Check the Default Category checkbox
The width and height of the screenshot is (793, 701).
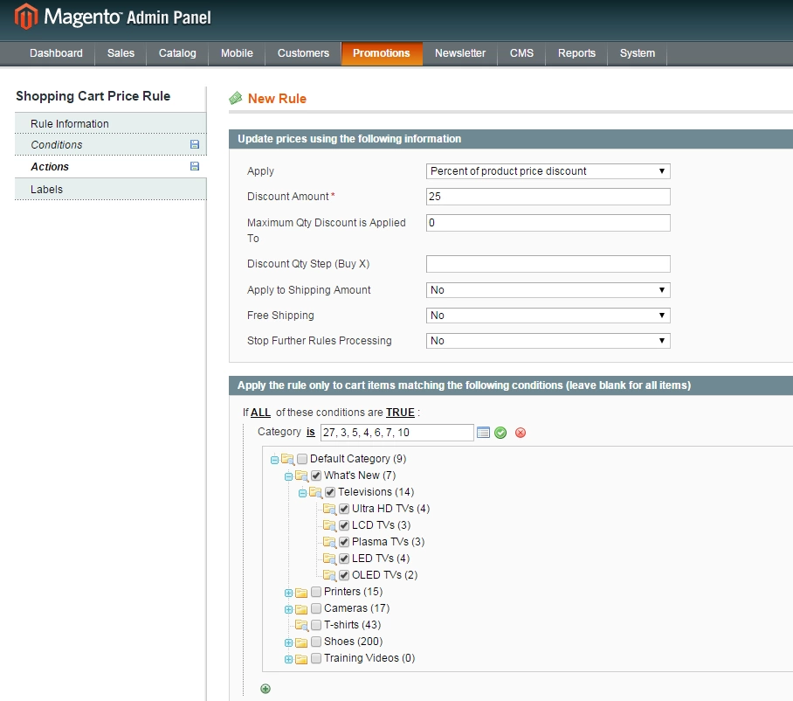point(302,459)
